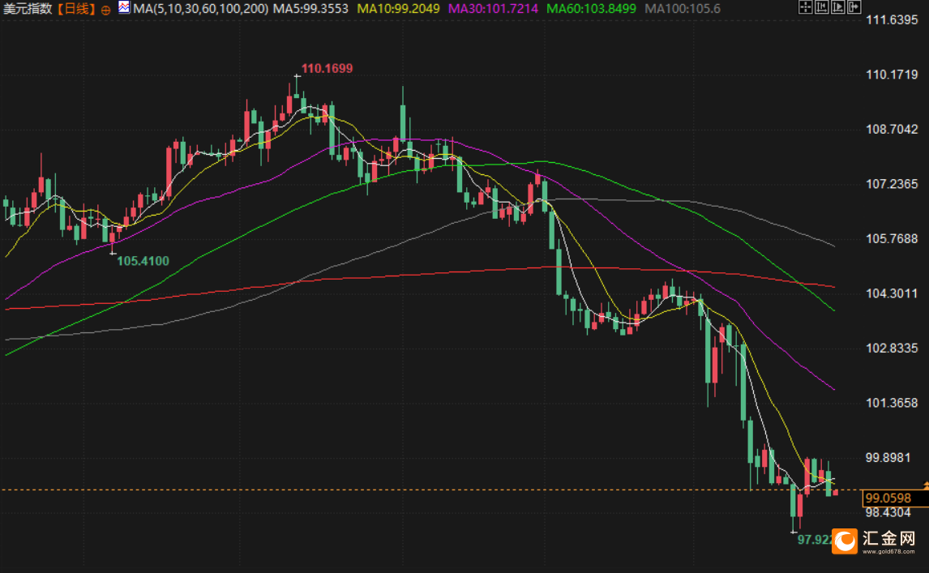
Task: Select the green MA60:103.8499 label
Action: point(591,9)
